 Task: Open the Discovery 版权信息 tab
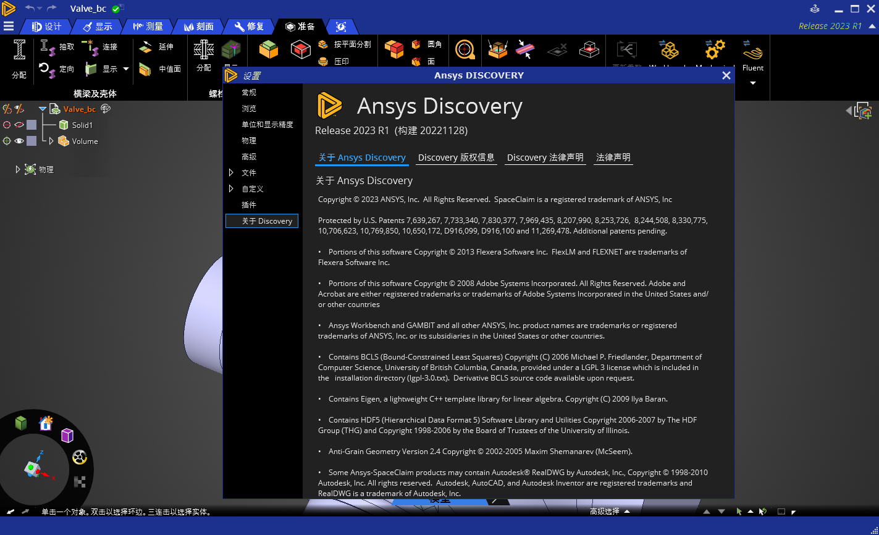coord(456,158)
